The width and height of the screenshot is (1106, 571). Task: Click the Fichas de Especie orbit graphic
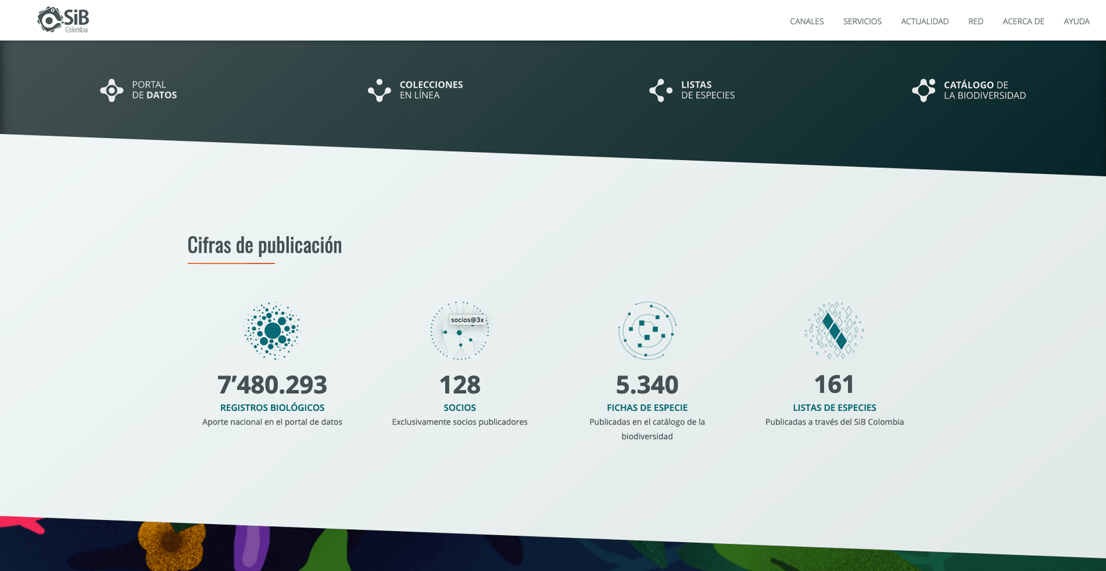click(647, 331)
